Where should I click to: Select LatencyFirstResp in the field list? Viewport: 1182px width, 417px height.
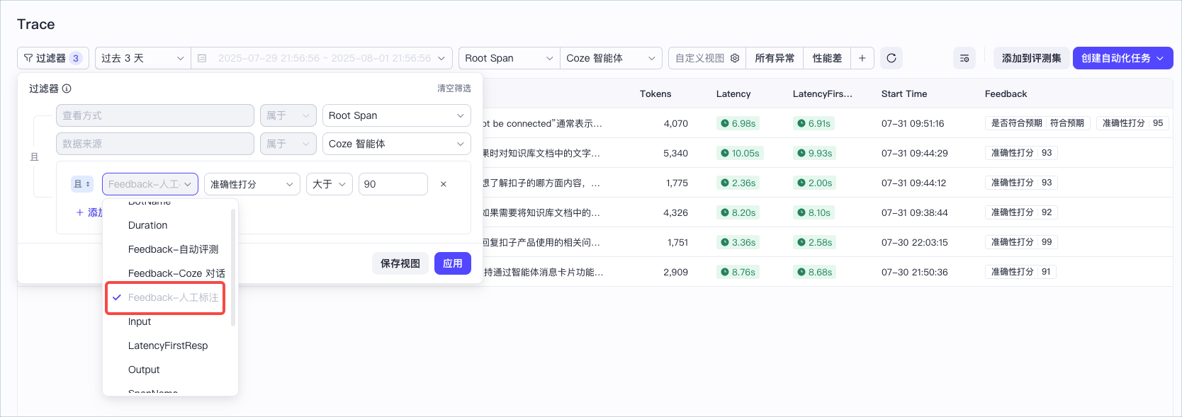pos(167,345)
